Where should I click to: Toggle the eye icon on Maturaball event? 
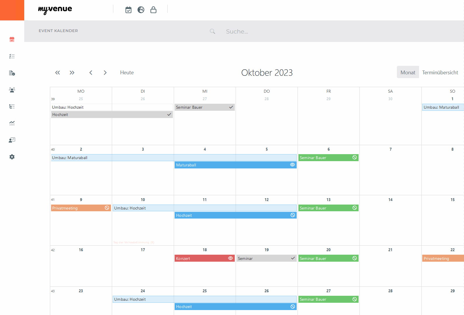click(x=292, y=165)
